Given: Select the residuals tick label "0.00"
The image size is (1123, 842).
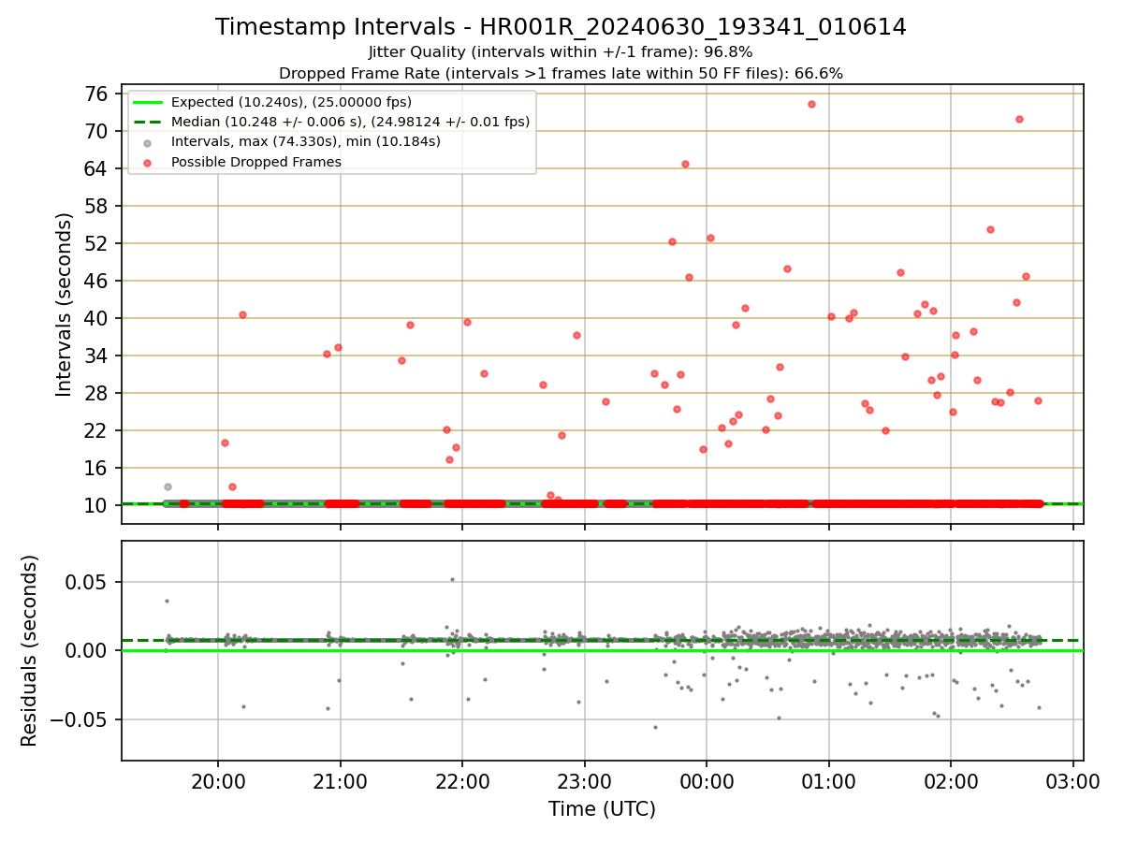Looking at the screenshot, I should coord(89,650).
